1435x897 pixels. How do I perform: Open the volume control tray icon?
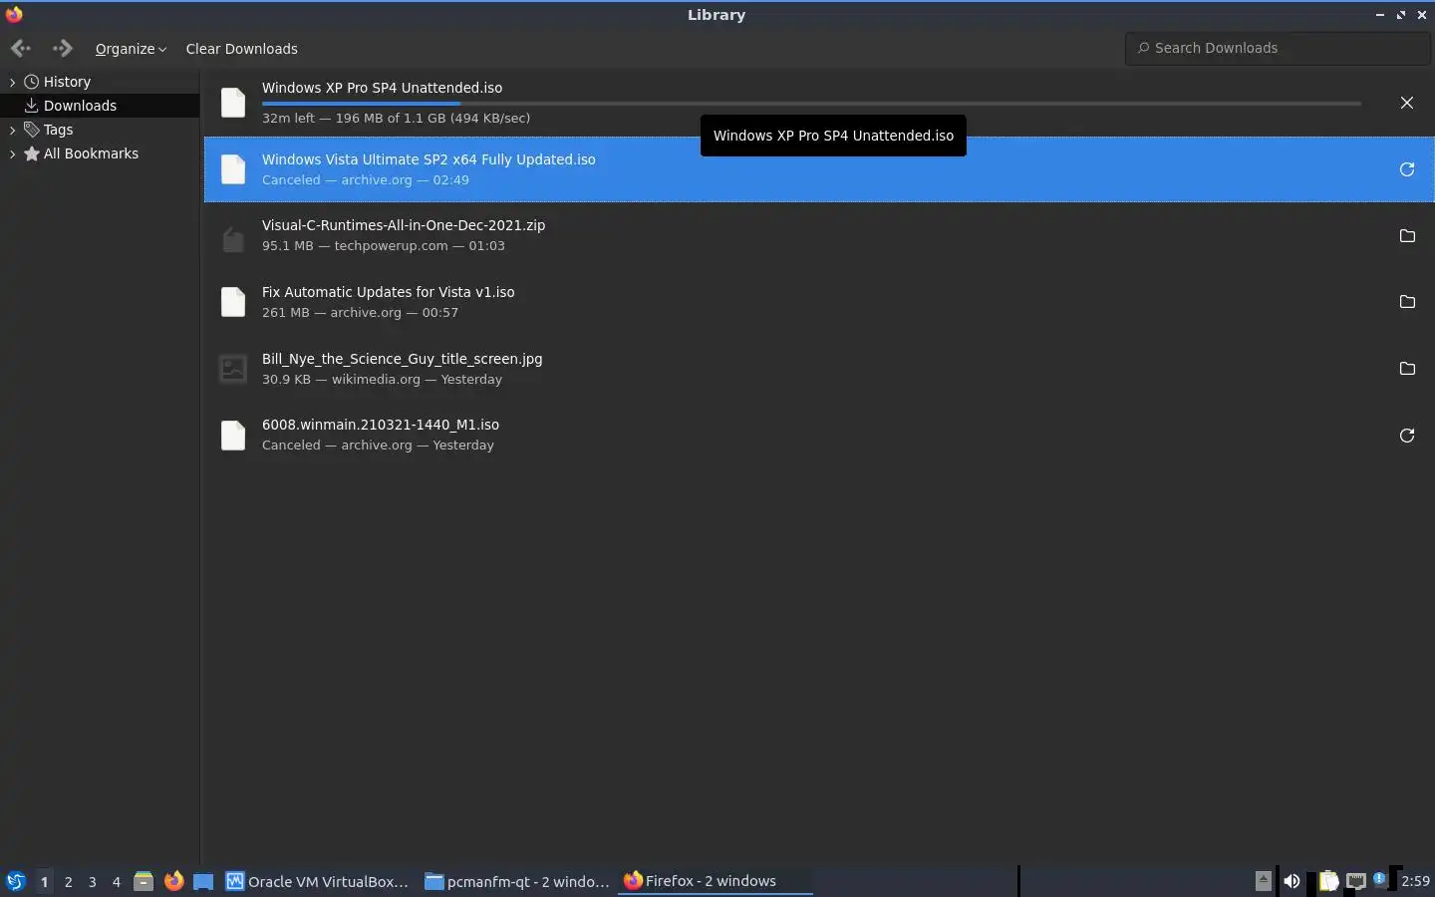[1291, 881]
